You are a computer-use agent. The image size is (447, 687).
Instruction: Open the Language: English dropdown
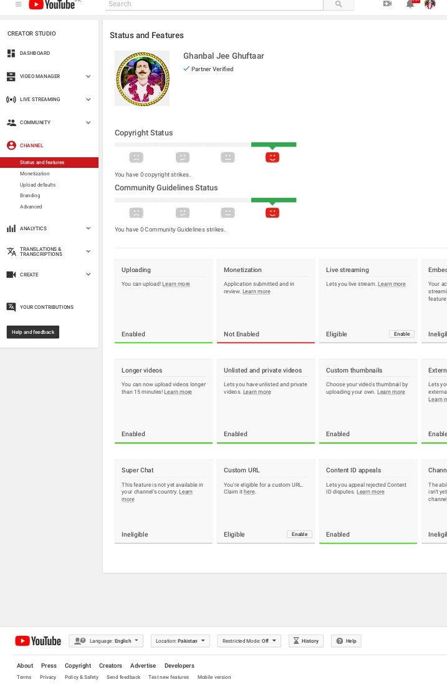[x=106, y=641]
